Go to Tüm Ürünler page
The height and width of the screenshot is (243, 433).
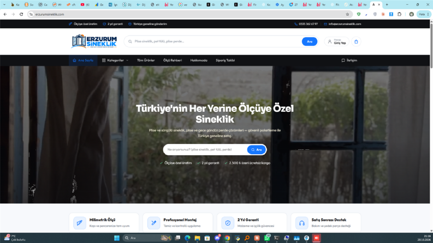pyautogui.click(x=146, y=60)
